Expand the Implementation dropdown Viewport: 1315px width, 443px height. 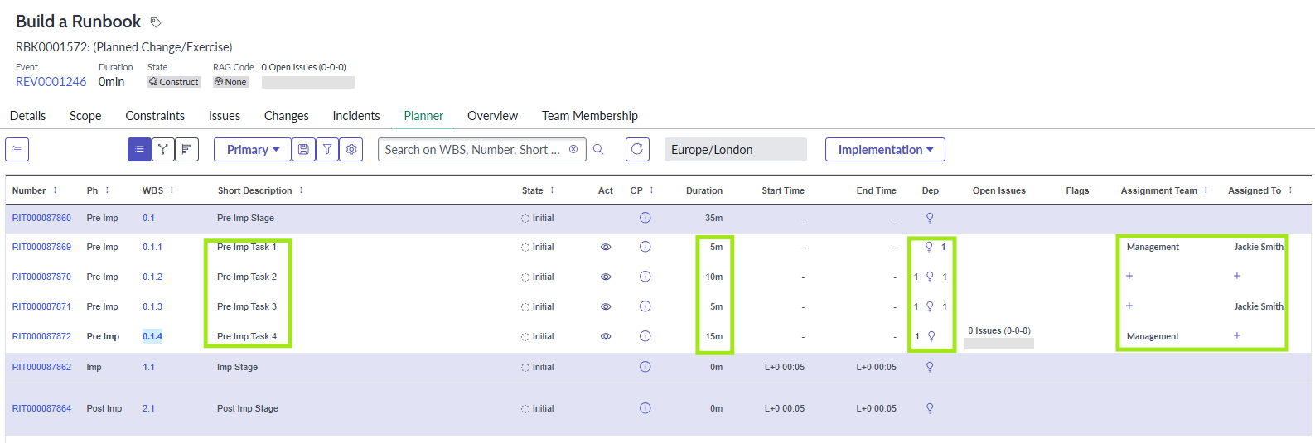click(x=885, y=150)
